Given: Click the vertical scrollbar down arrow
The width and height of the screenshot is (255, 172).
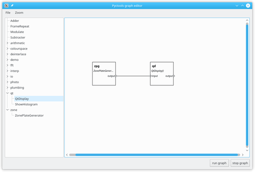Looking at the screenshot, I should pyautogui.click(x=247, y=150).
